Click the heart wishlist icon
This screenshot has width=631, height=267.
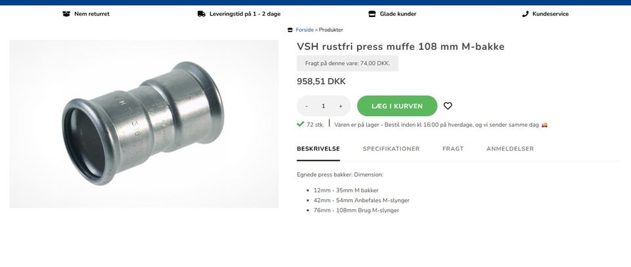click(x=448, y=106)
